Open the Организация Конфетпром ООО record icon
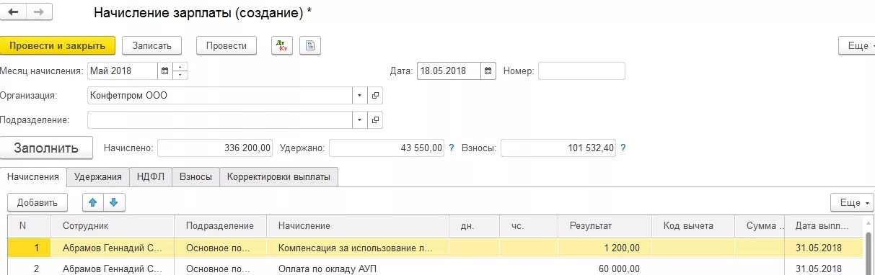Screen dimensions: 875x275 pos(375,95)
